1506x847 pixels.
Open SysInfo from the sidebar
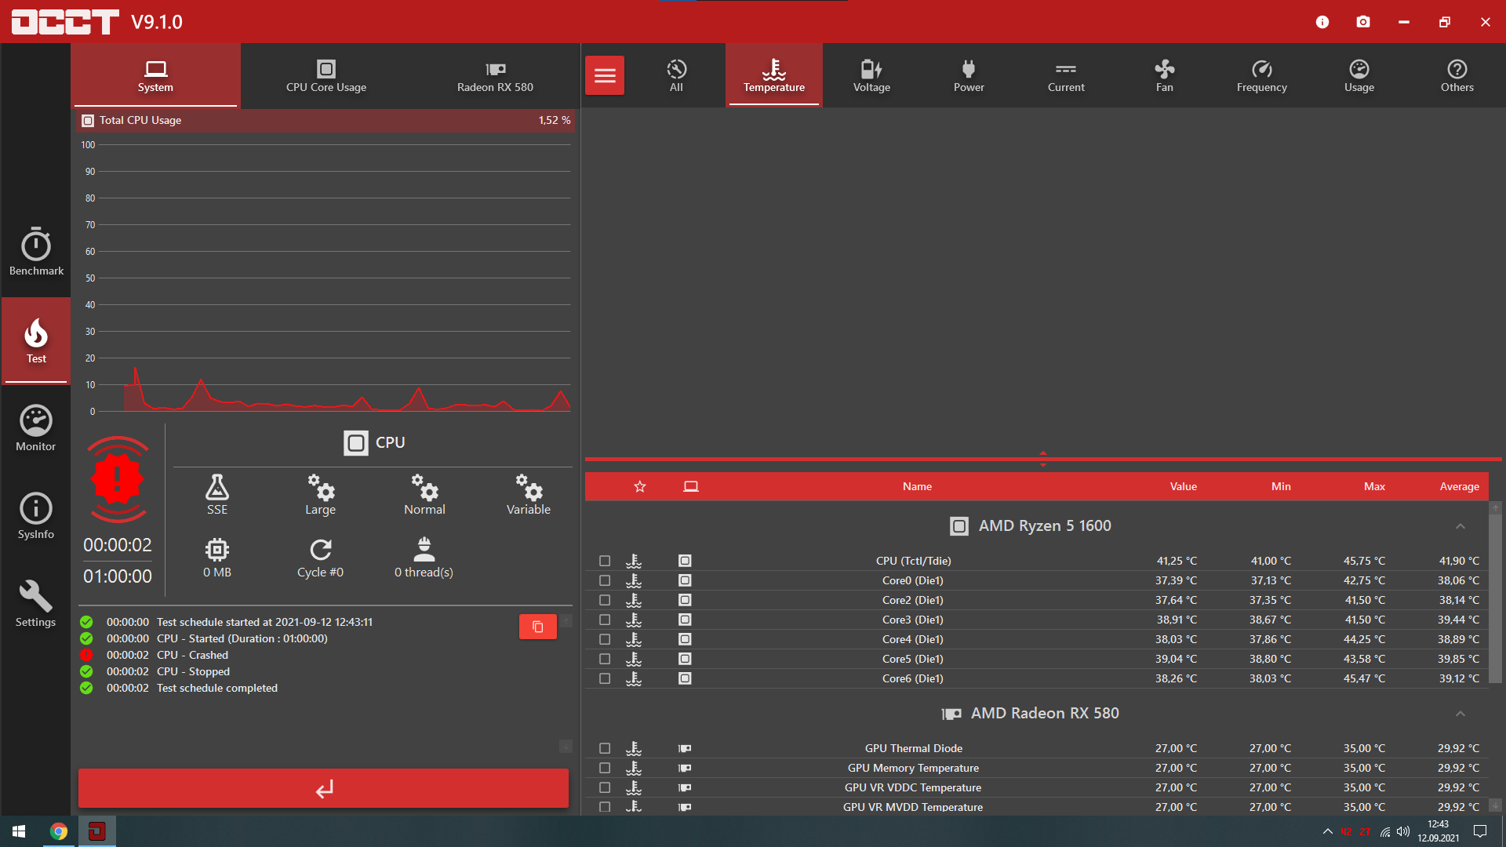36,516
